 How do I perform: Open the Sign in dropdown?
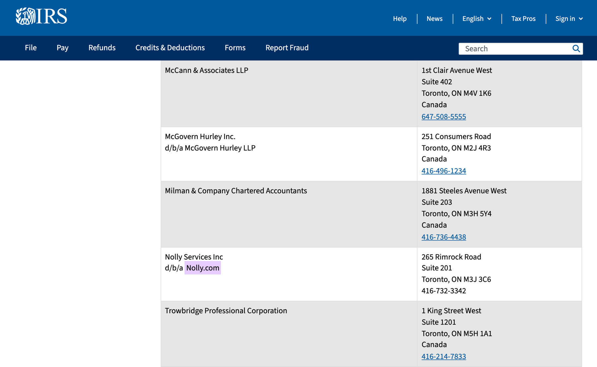(x=569, y=19)
